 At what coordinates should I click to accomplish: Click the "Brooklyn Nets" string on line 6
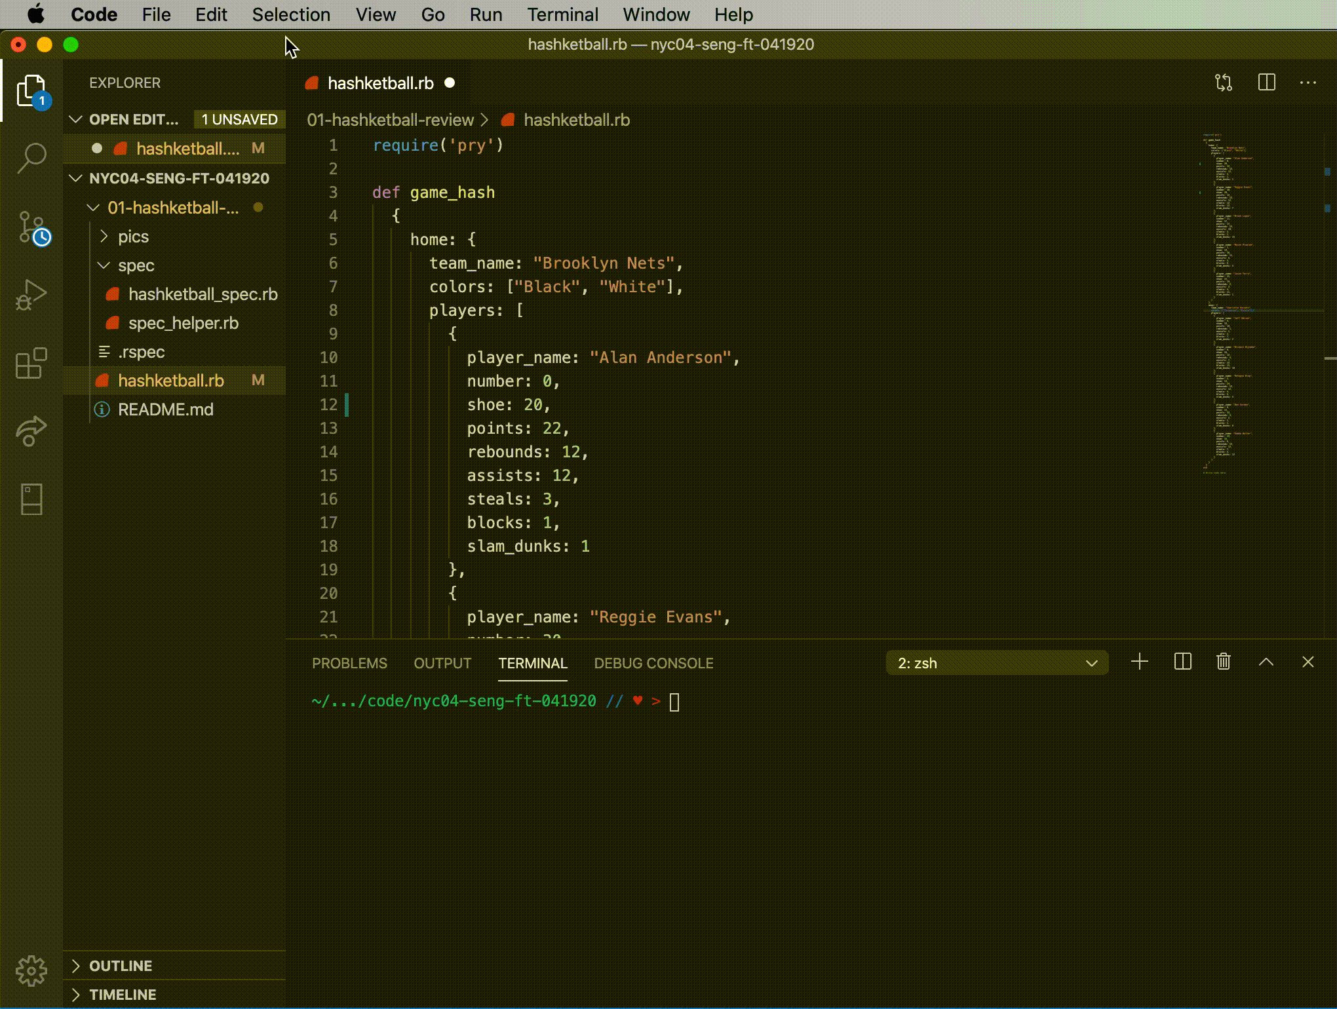pos(604,263)
